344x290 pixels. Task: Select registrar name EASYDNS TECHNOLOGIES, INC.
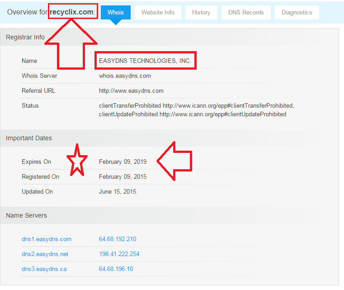pos(145,61)
